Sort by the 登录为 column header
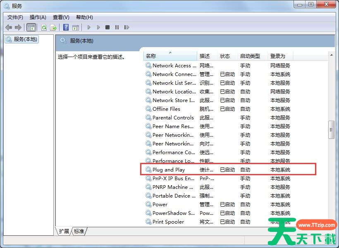 click(x=280, y=56)
